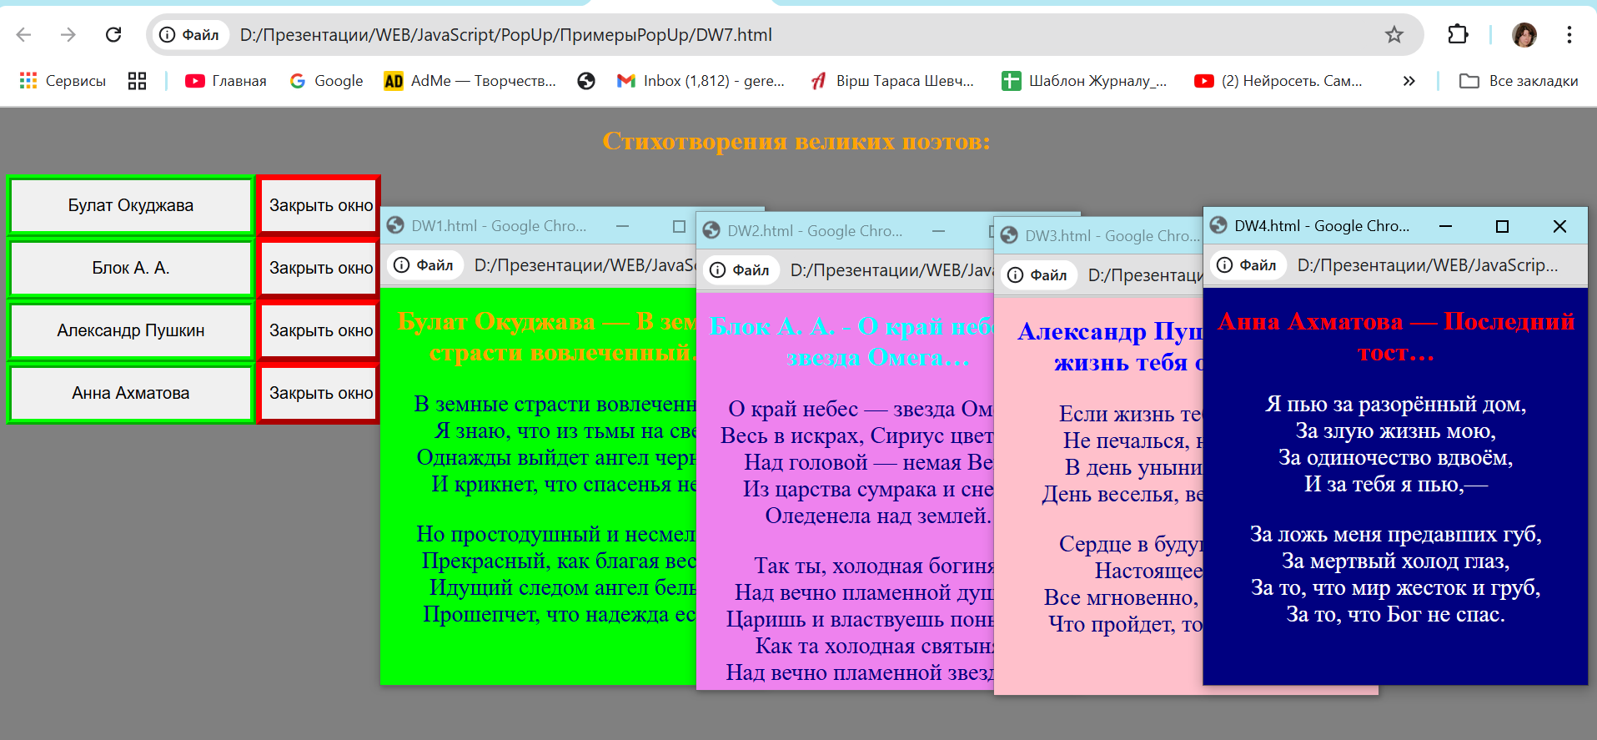Open the Chrome three-dot menu
1597x740 pixels.
[1569, 34]
